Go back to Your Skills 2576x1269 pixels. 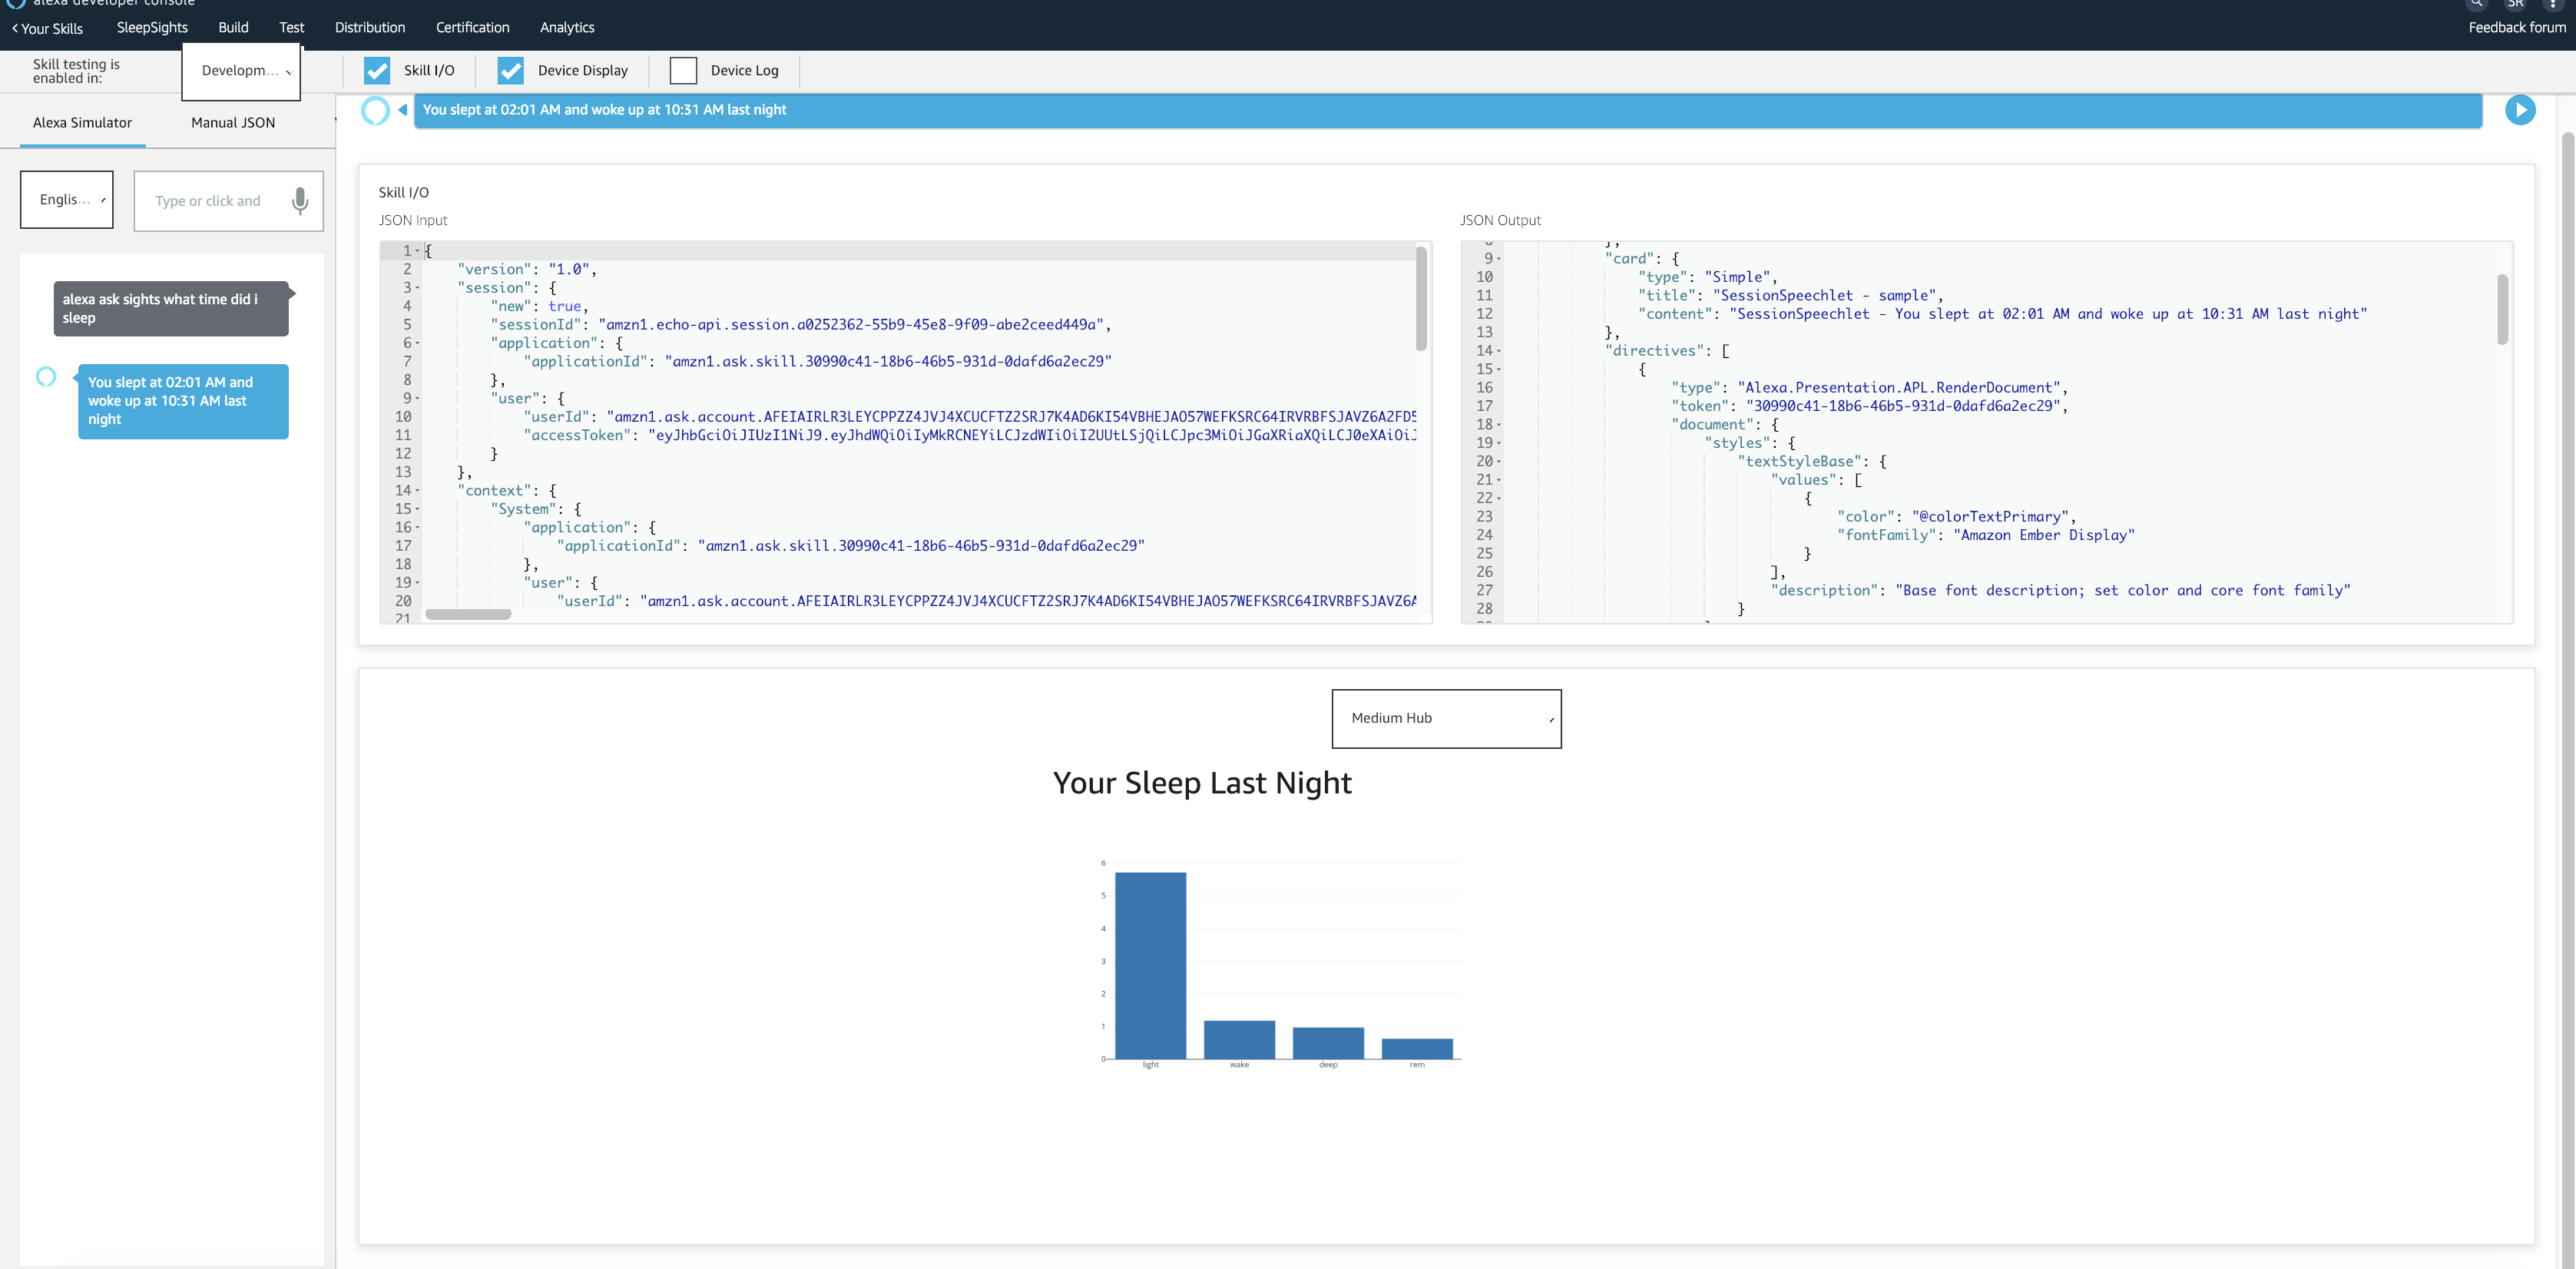click(47, 28)
